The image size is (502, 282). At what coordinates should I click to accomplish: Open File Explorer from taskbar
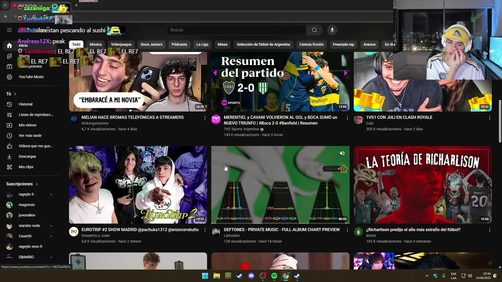click(216, 276)
